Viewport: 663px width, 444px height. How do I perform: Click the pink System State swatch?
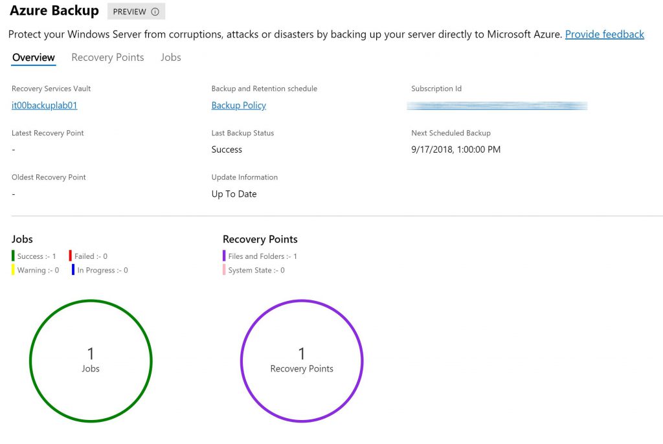(224, 270)
